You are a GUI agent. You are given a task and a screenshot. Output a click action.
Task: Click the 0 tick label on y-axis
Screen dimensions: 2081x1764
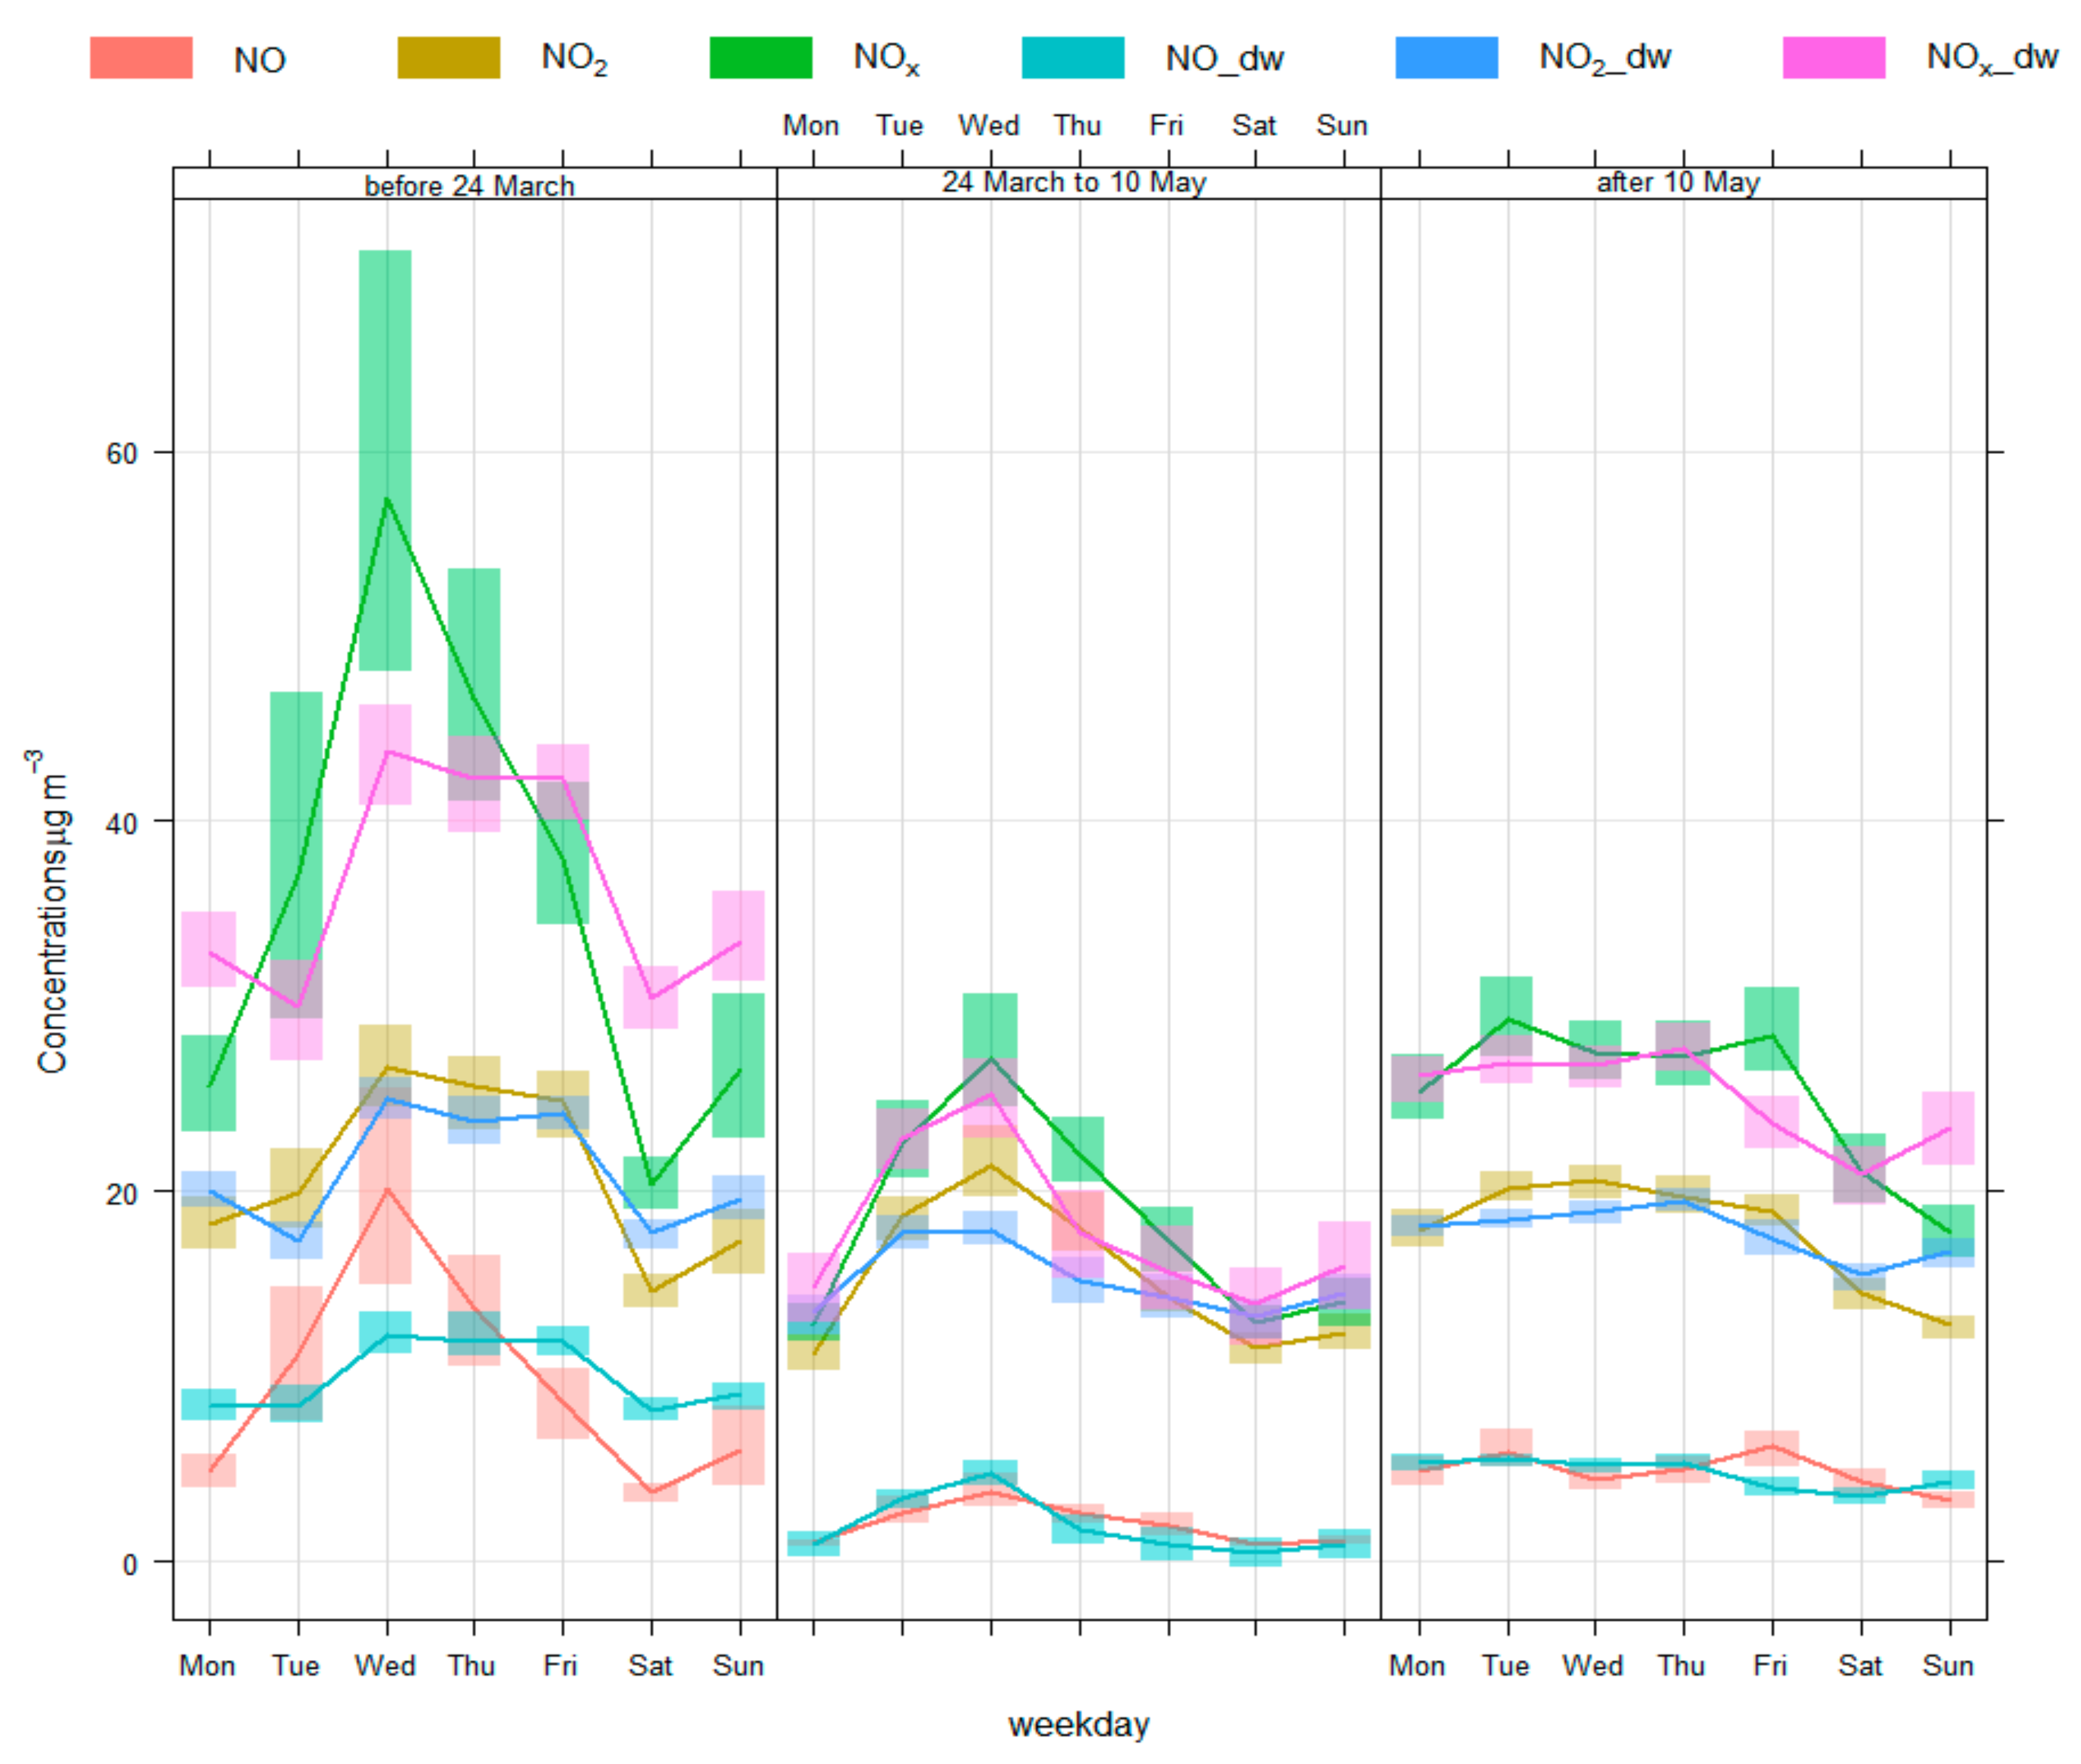[x=129, y=1565]
